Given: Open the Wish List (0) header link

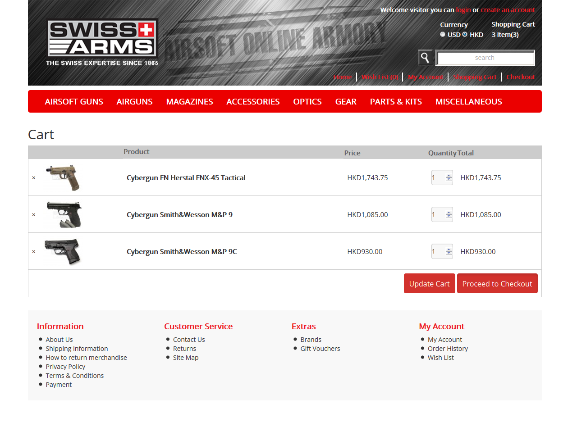Looking at the screenshot, I should pos(380,77).
